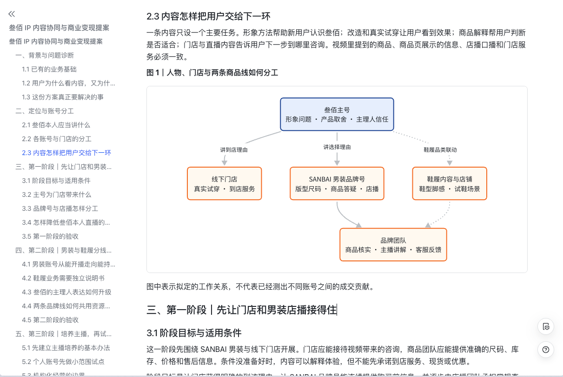Select the SANBAI 男装品牌号 diagram node
Image resolution: width=563 pixels, height=377 pixels.
pos(337,183)
